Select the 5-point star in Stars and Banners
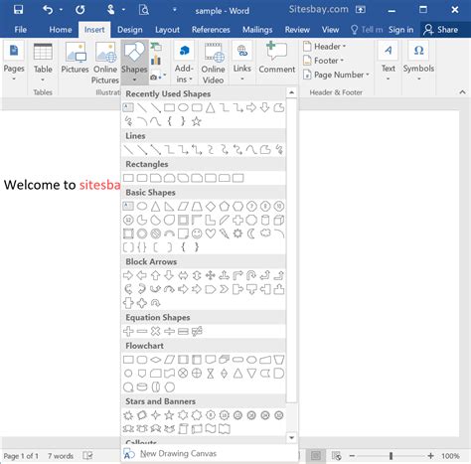471x464 pixels. point(169,415)
